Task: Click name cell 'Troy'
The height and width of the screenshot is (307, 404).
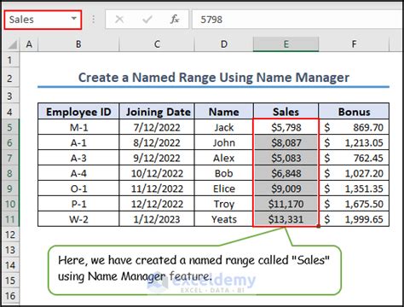Action: [224, 204]
